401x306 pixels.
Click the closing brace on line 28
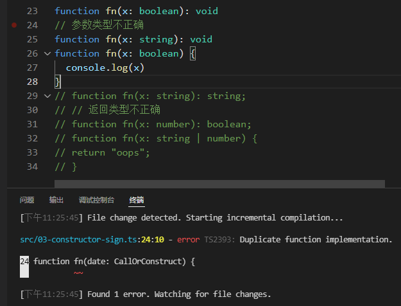click(x=58, y=82)
